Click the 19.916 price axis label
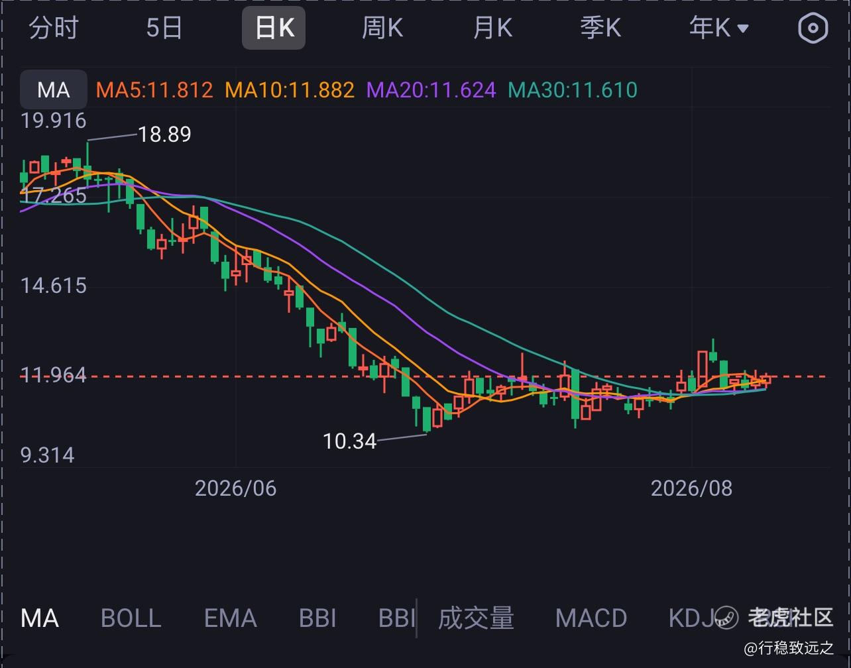This screenshot has height=668, width=851. click(53, 121)
